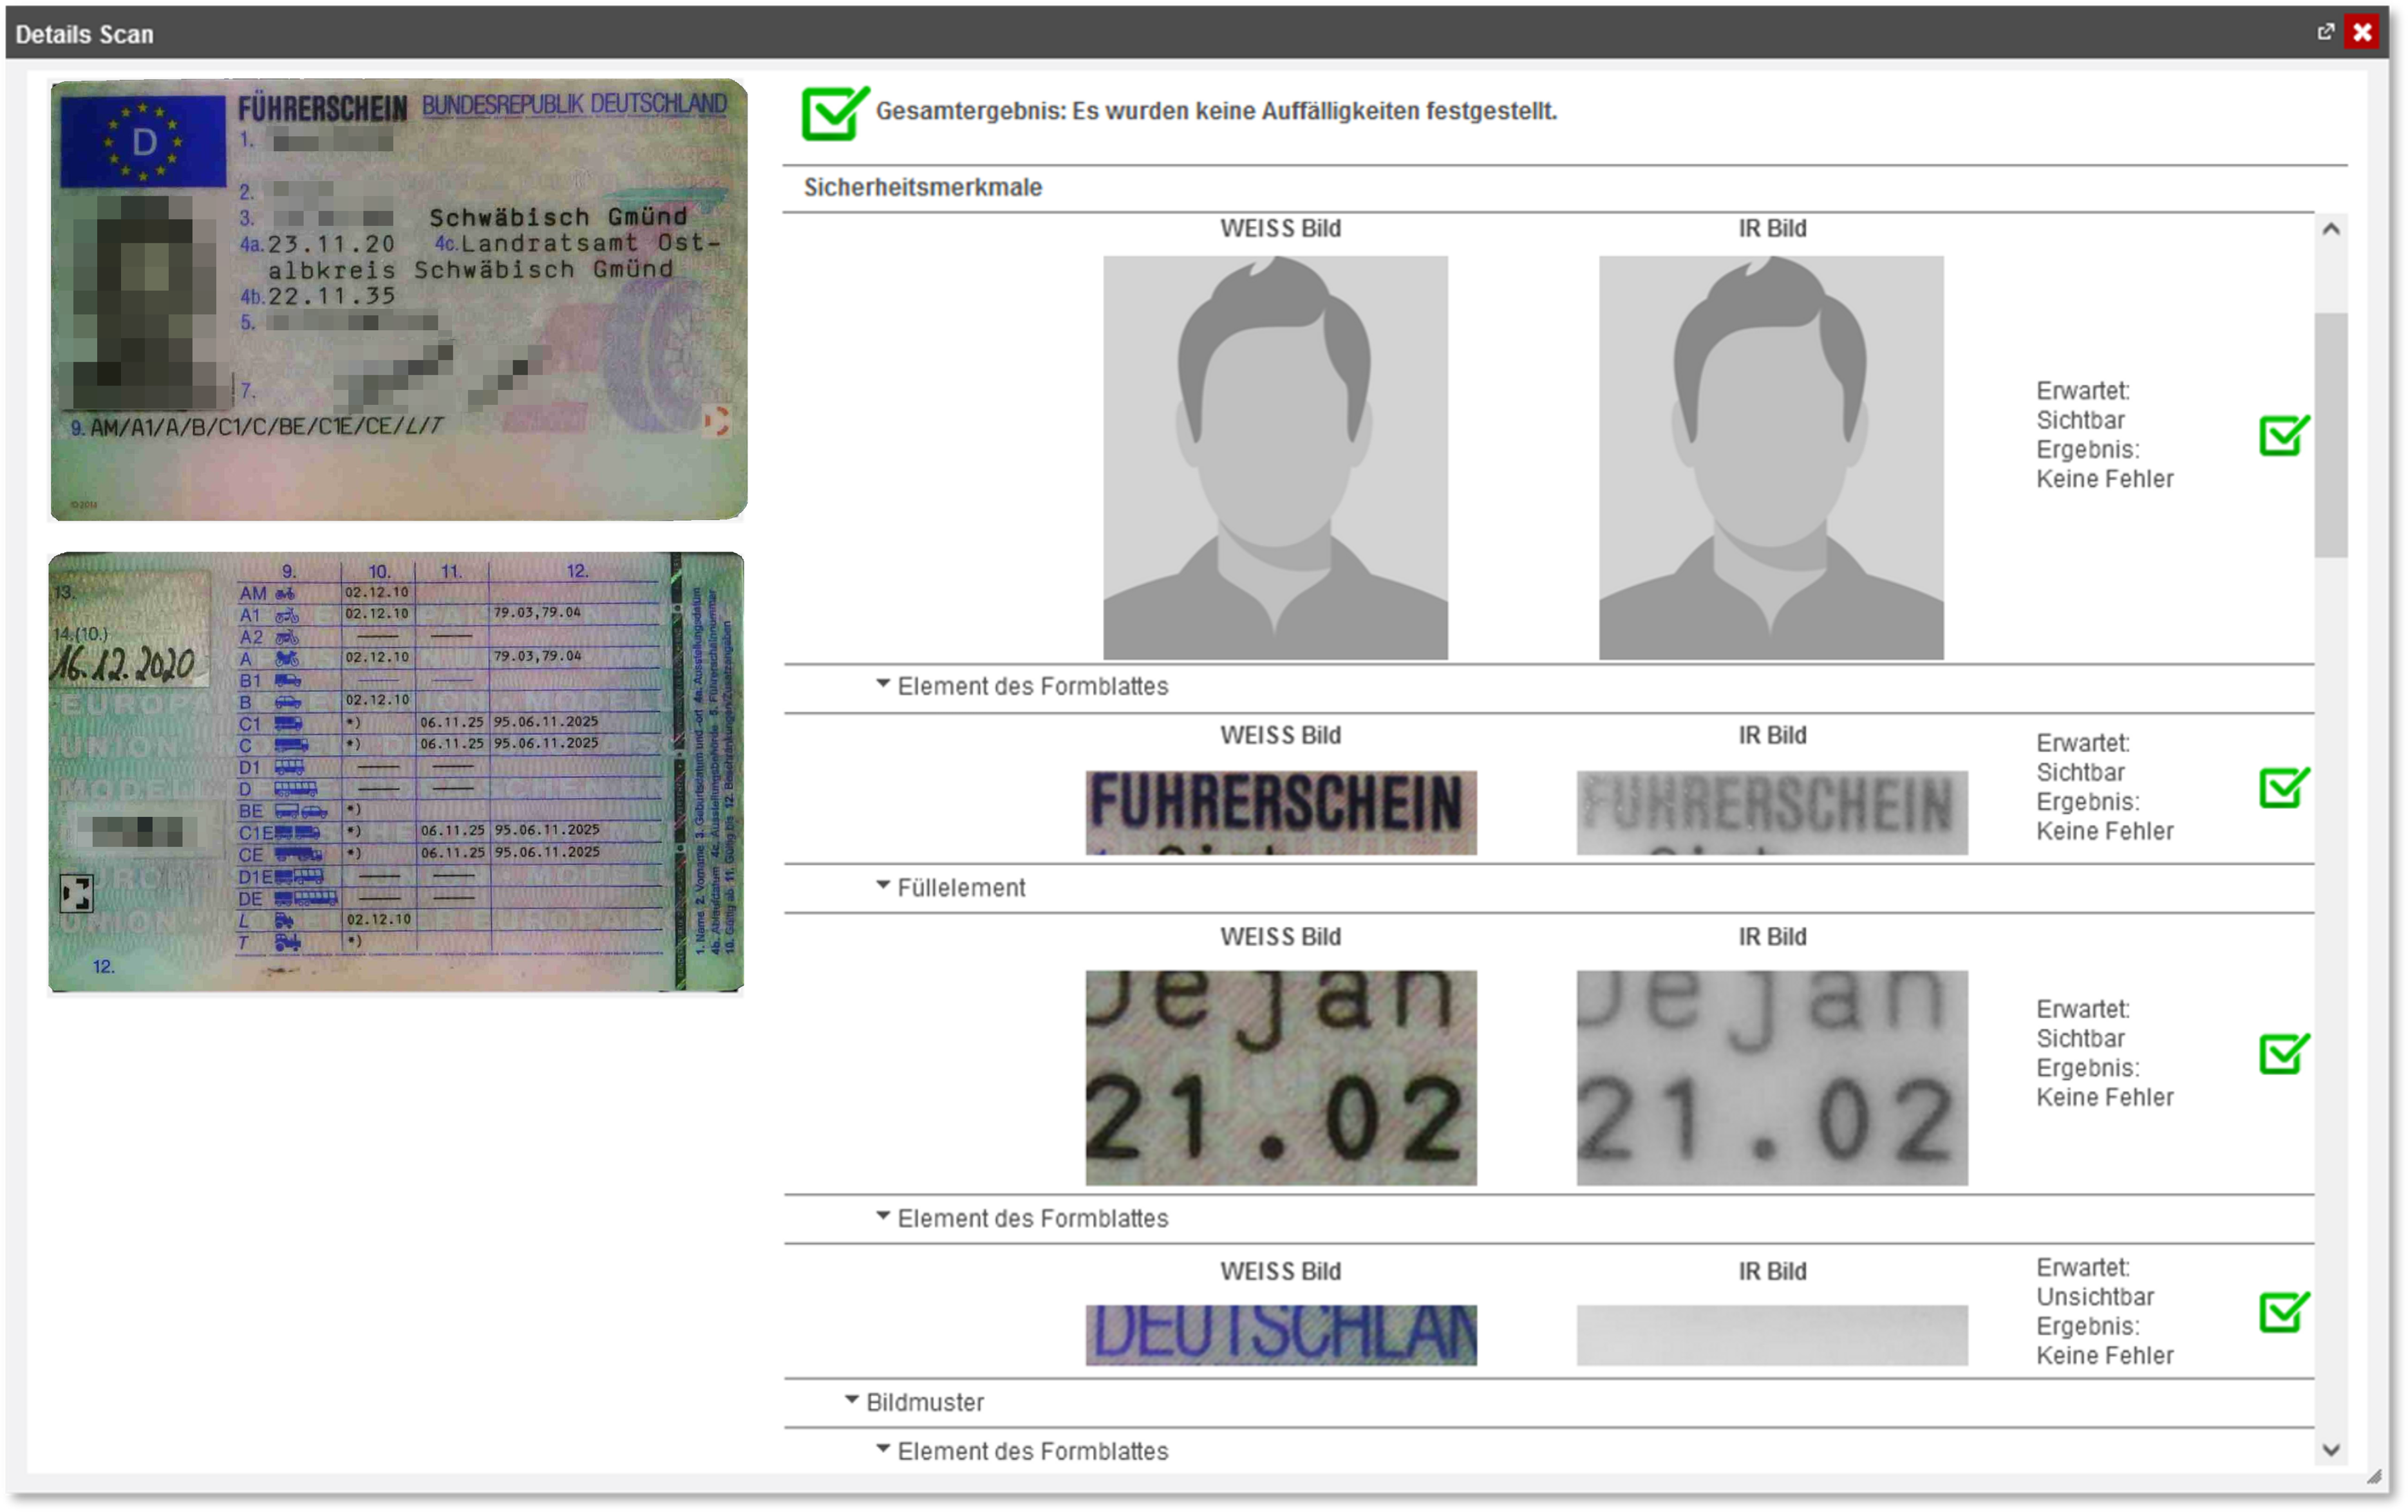Click the Sicherheitsmerkmale heading
The width and height of the screenshot is (2408, 1512).
click(922, 188)
